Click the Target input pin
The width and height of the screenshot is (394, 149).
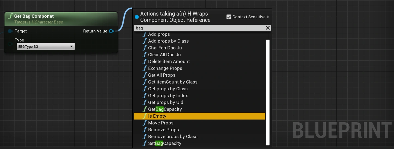(x=10, y=31)
